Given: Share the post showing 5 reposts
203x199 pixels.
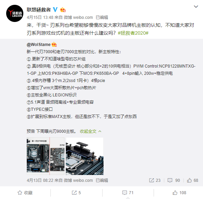Looking at the screenshot, I should [76, 192].
